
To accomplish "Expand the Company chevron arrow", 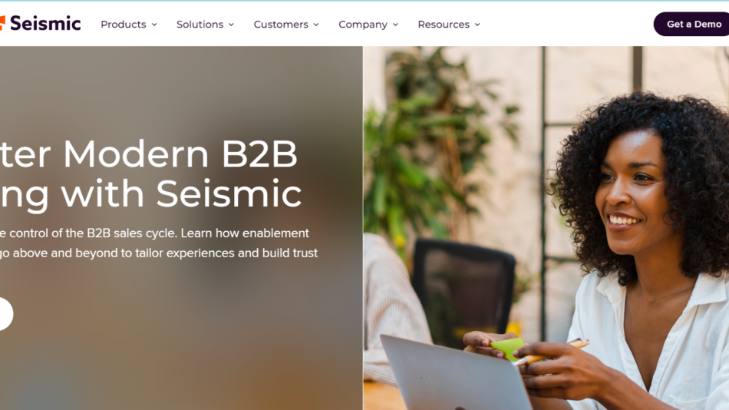I will 396,25.
